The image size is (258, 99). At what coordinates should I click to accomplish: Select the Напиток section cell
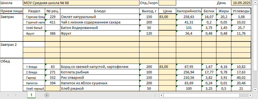(x=34, y=83)
